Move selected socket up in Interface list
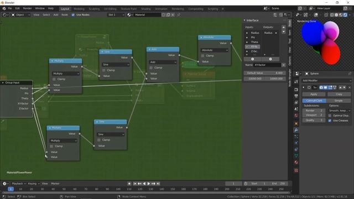Viewport: 354px width, 199px height. click(x=284, y=27)
